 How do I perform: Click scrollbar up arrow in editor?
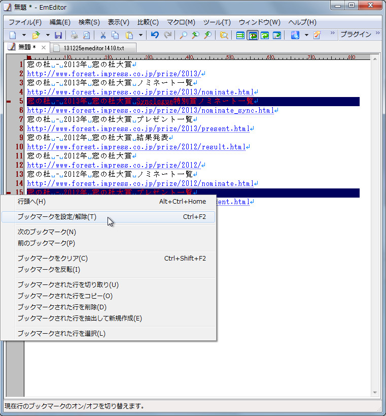coord(375,59)
